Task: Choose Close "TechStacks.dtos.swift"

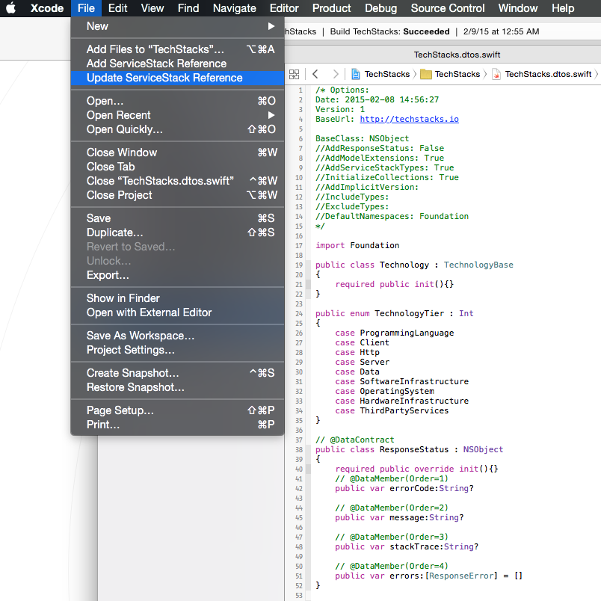Action: 177,181
